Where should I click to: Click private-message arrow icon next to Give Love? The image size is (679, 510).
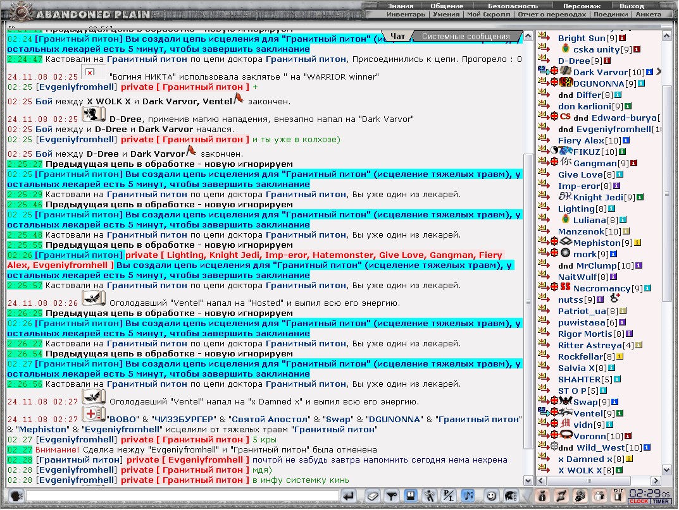tap(544, 173)
